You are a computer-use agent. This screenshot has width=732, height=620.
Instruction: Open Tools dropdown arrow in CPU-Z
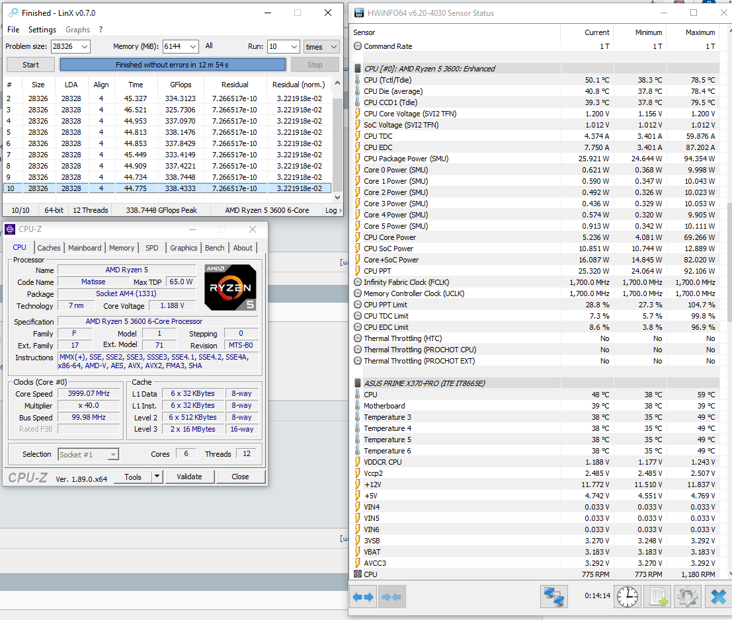coord(157,477)
